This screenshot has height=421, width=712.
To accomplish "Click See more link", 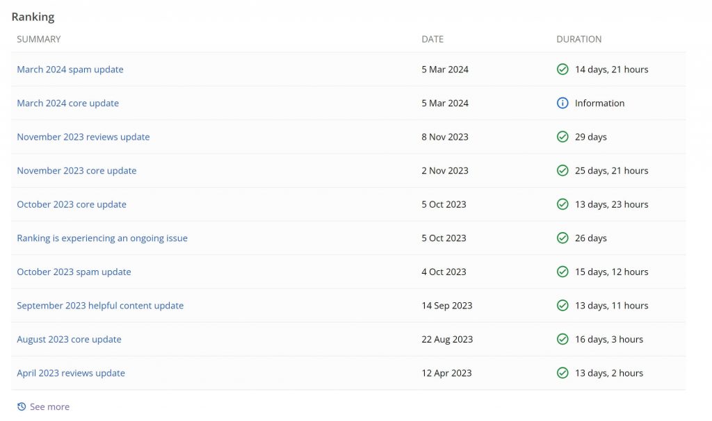I will pos(49,407).
